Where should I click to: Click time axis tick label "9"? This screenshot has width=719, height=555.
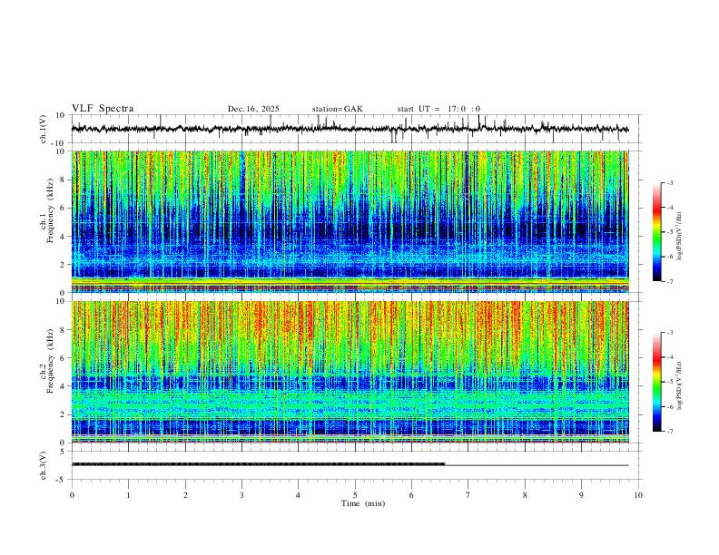click(x=581, y=495)
